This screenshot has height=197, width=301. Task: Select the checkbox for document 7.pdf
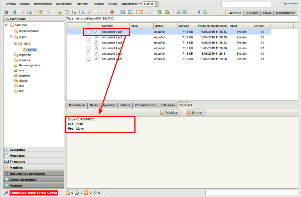coord(88,59)
